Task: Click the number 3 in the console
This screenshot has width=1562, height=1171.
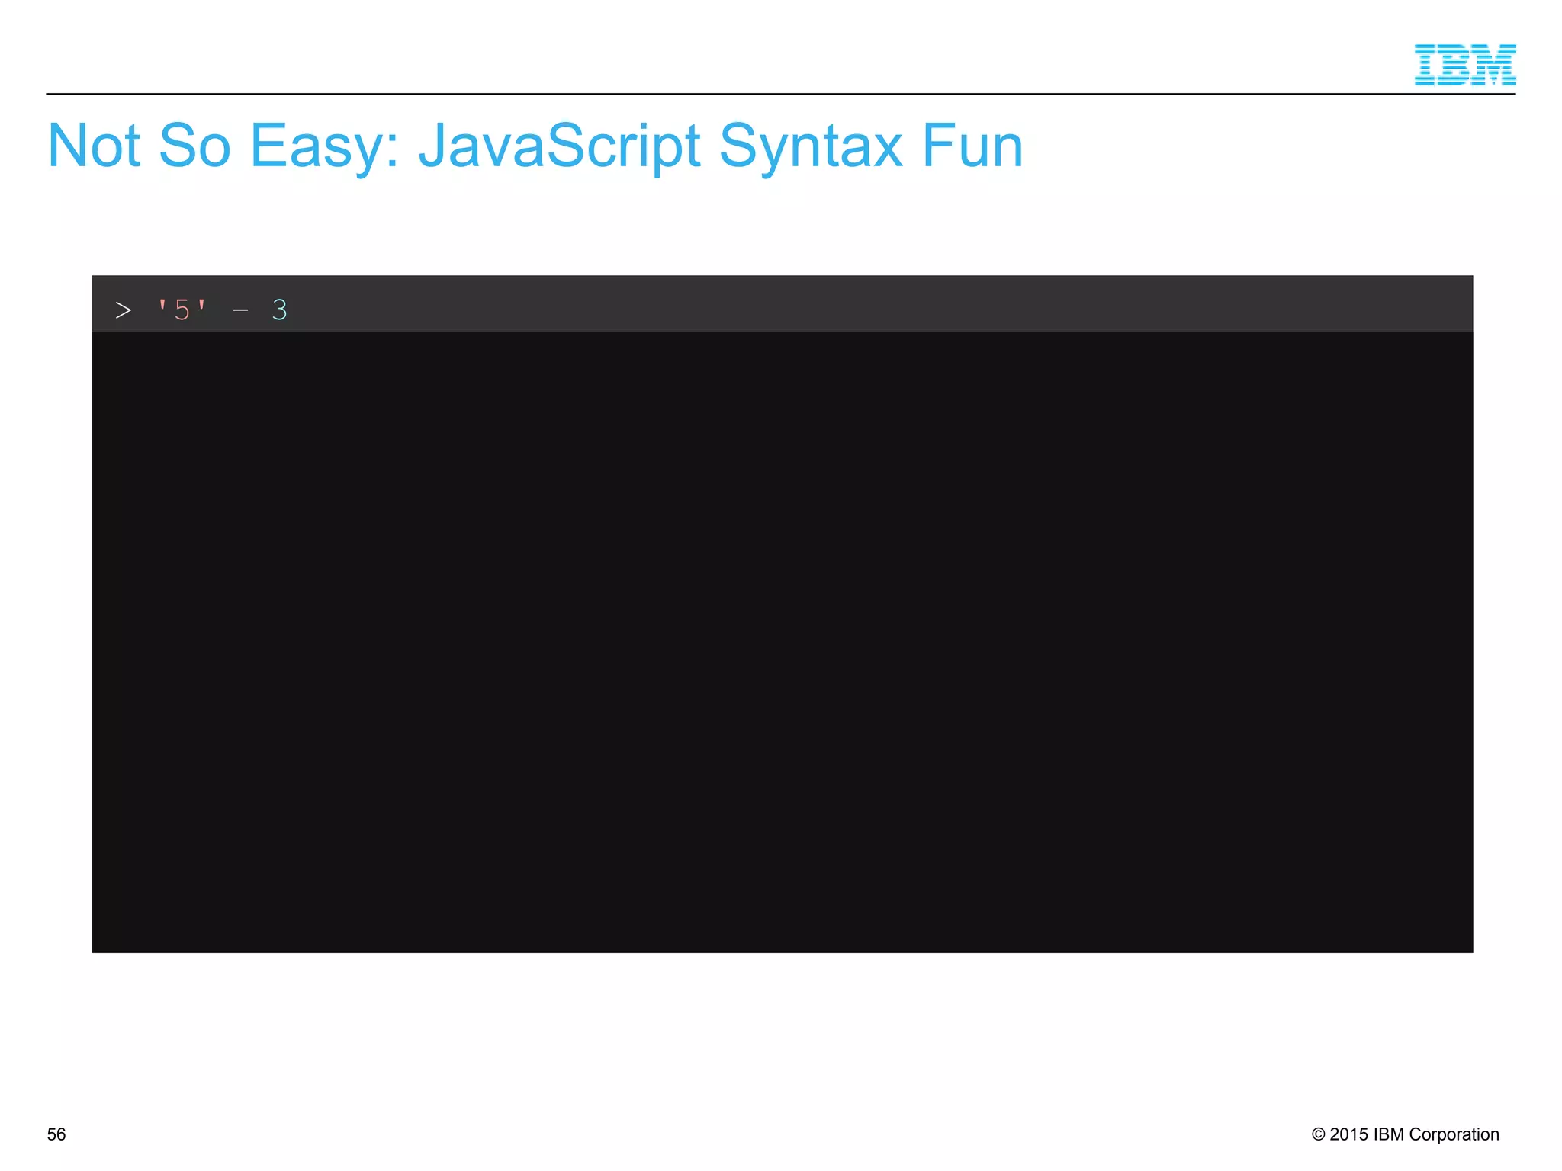Action: (x=280, y=310)
